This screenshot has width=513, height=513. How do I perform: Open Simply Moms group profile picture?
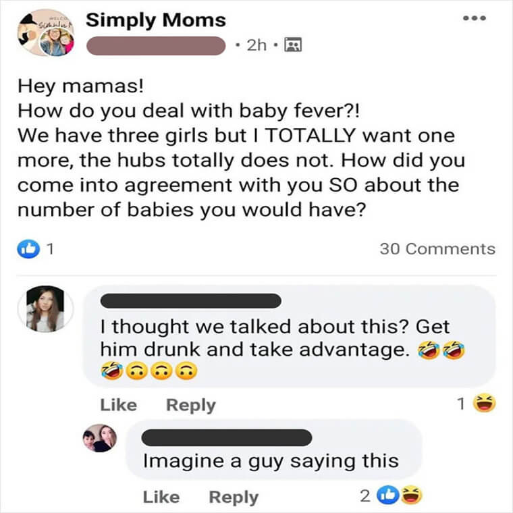click(46, 32)
